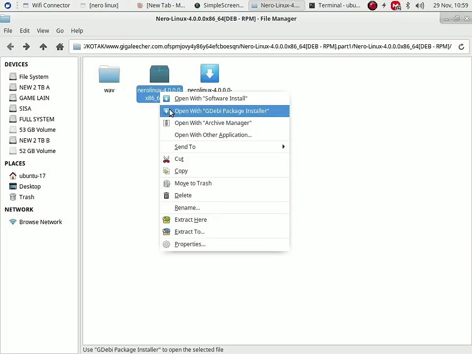Click the red record tray icon
The width and height of the screenshot is (472, 354).
(372, 5)
